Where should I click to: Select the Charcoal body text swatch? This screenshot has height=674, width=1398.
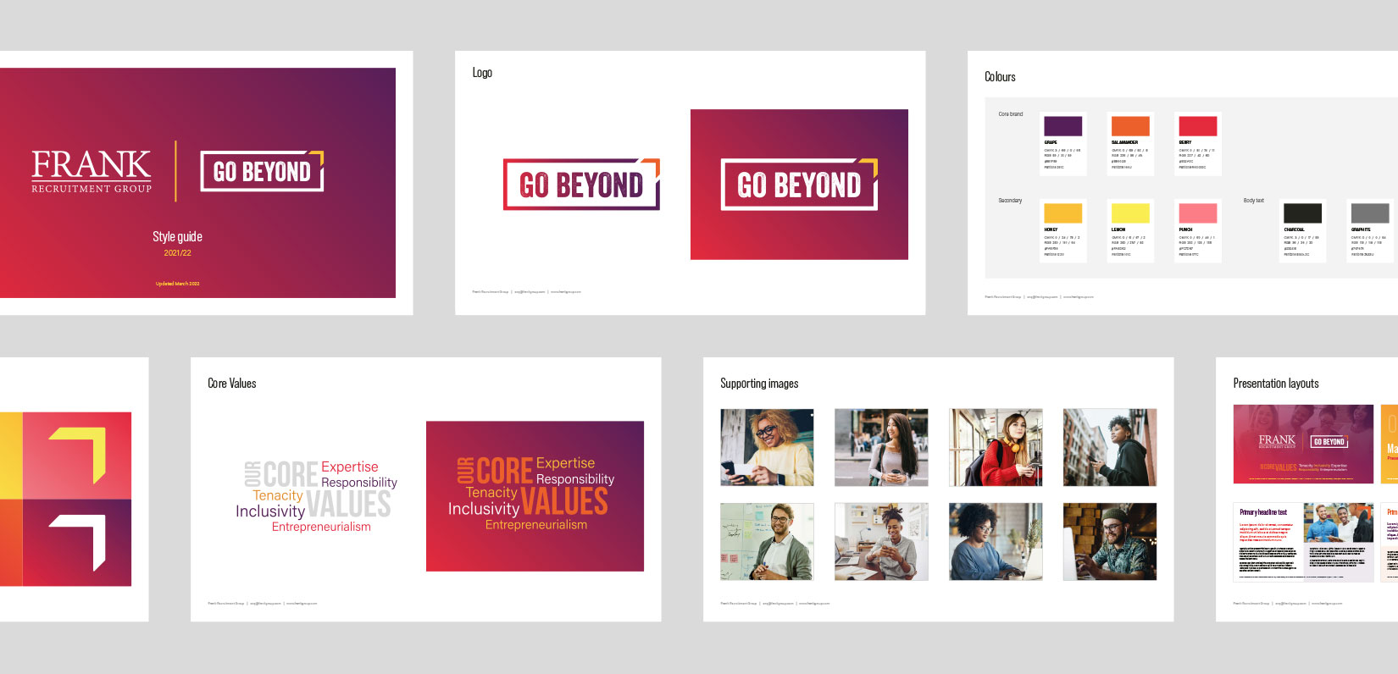1302,213
